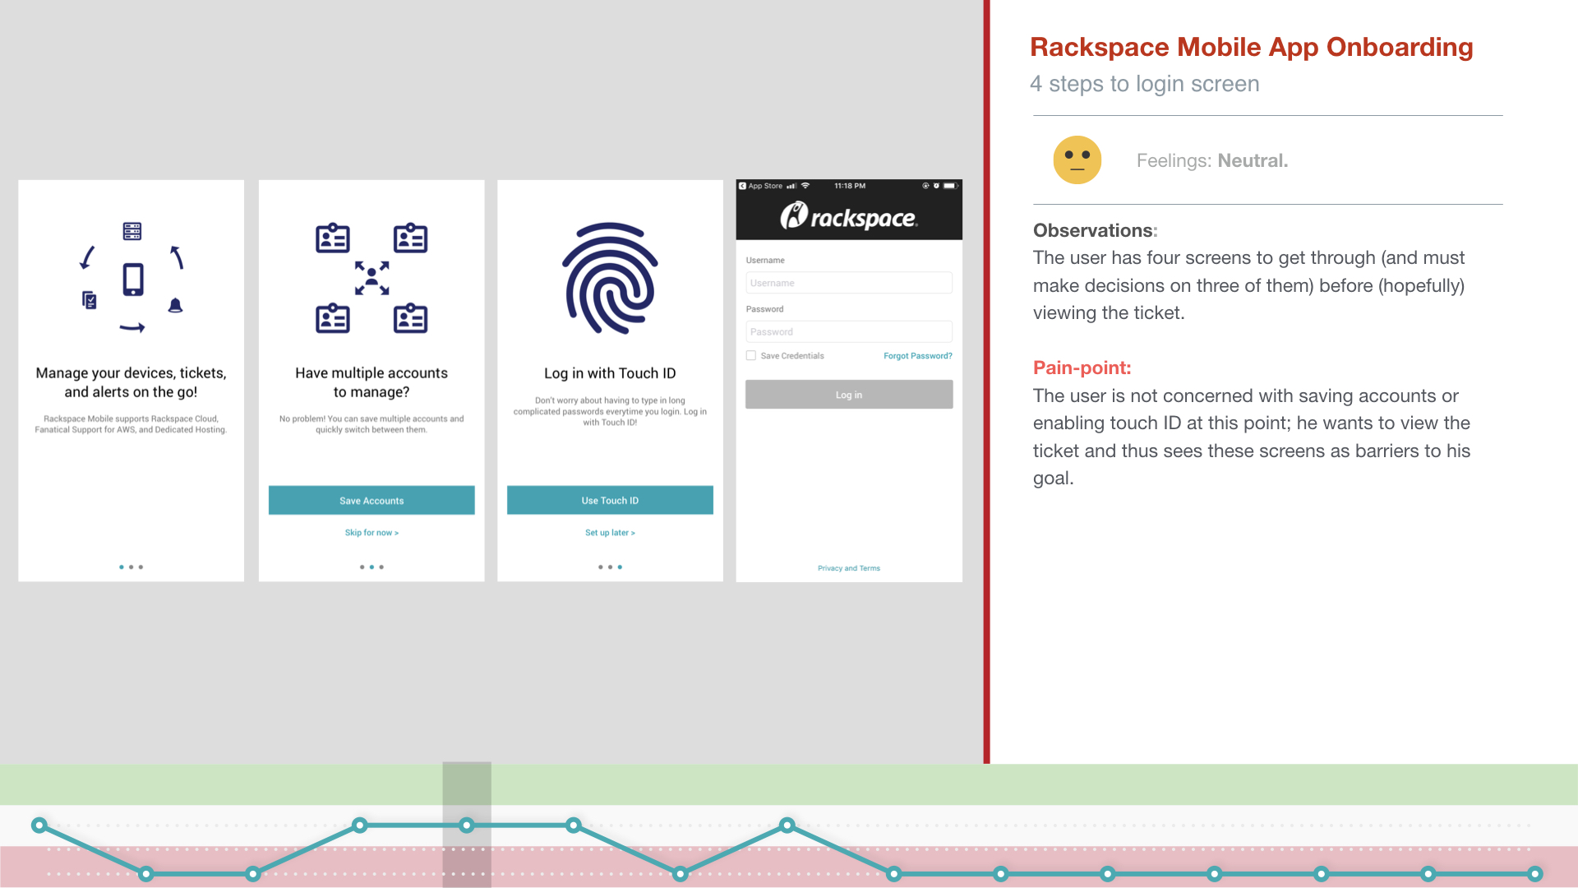
Task: Click the '4 steps to login screen' subtitle
Action: 1144,84
